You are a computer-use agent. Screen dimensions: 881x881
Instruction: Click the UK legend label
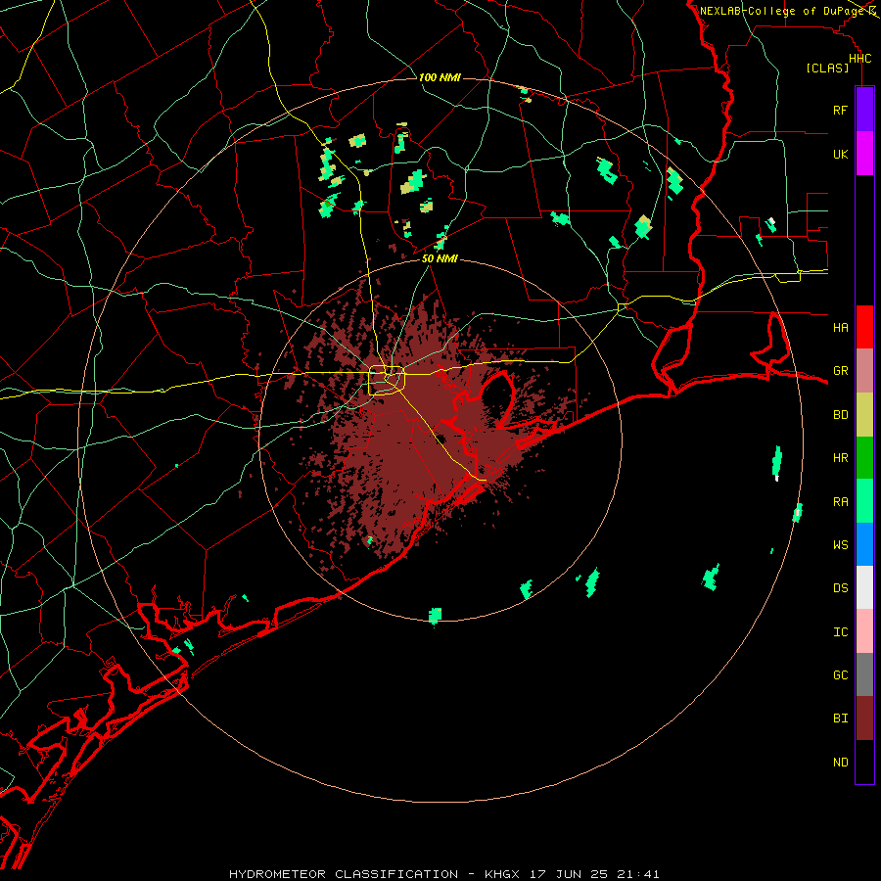(840, 154)
